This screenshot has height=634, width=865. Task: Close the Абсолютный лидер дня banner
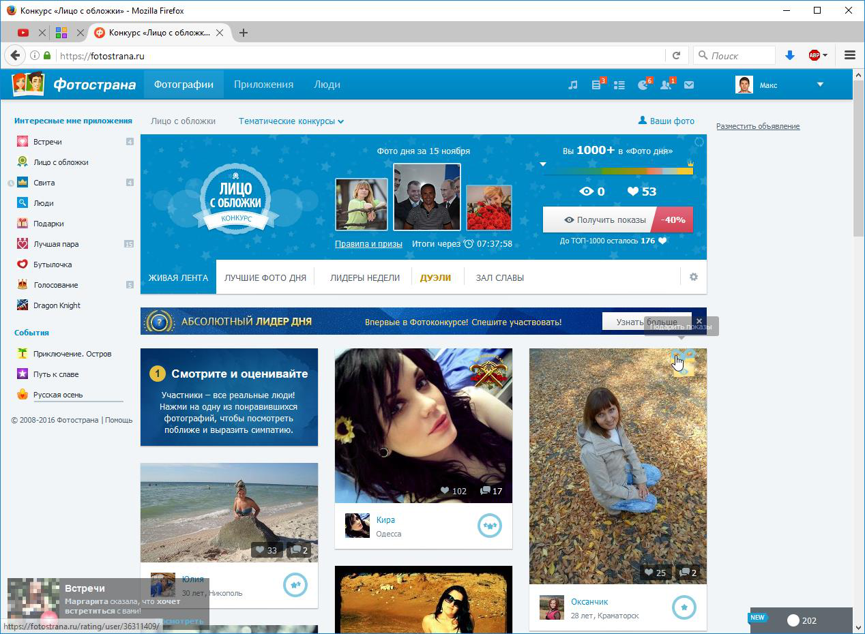click(x=699, y=321)
